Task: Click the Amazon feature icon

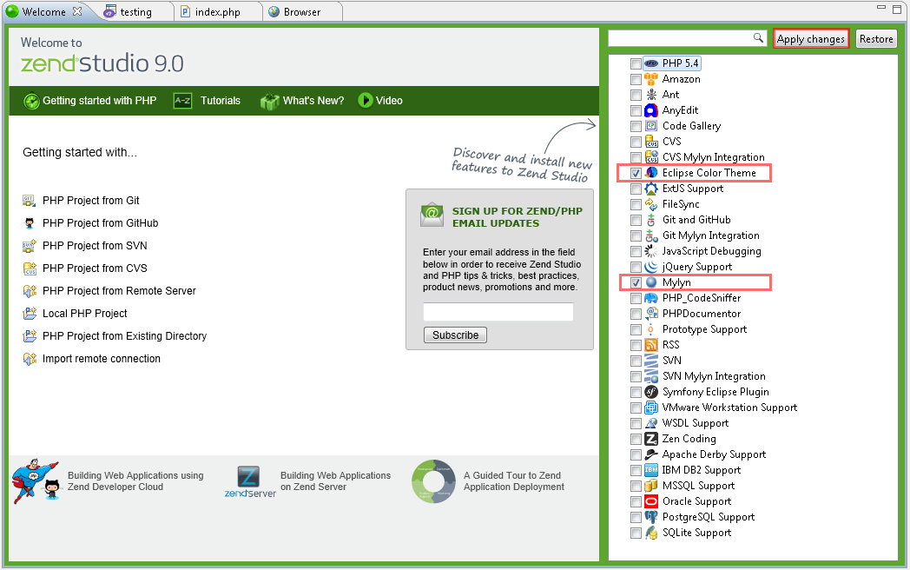Action: (x=651, y=79)
